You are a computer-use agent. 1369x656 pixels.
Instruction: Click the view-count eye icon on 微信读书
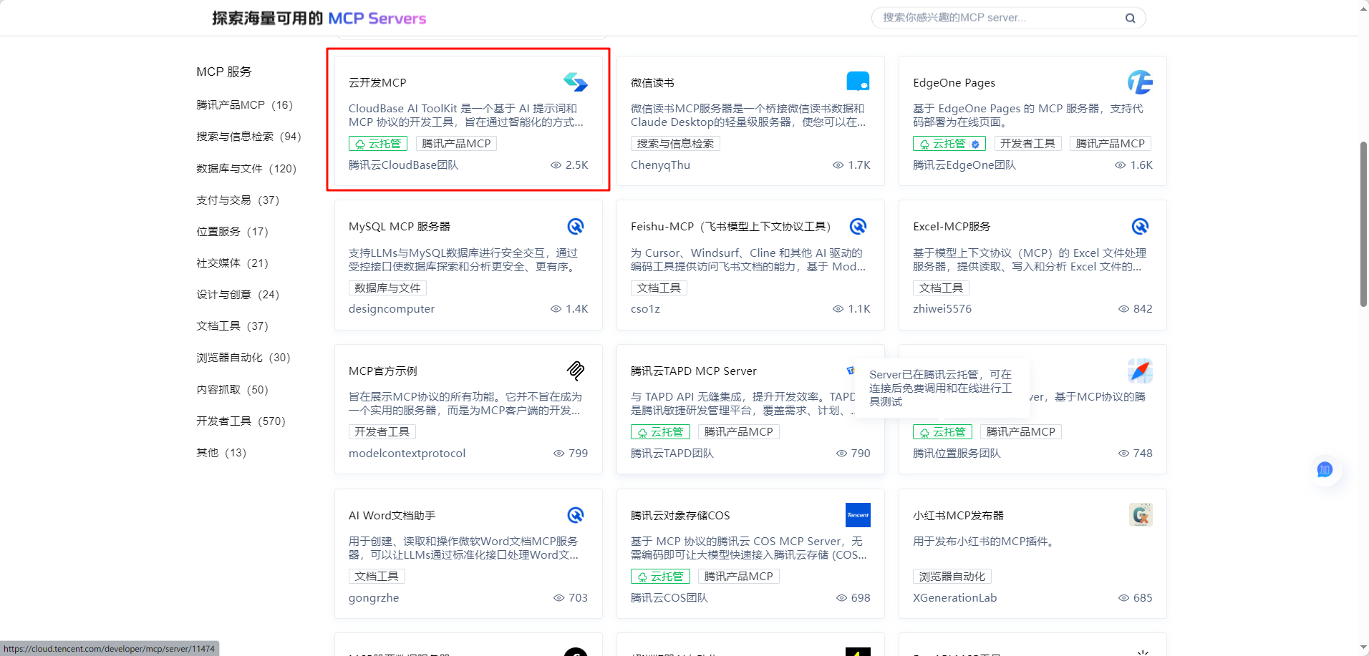click(x=838, y=165)
